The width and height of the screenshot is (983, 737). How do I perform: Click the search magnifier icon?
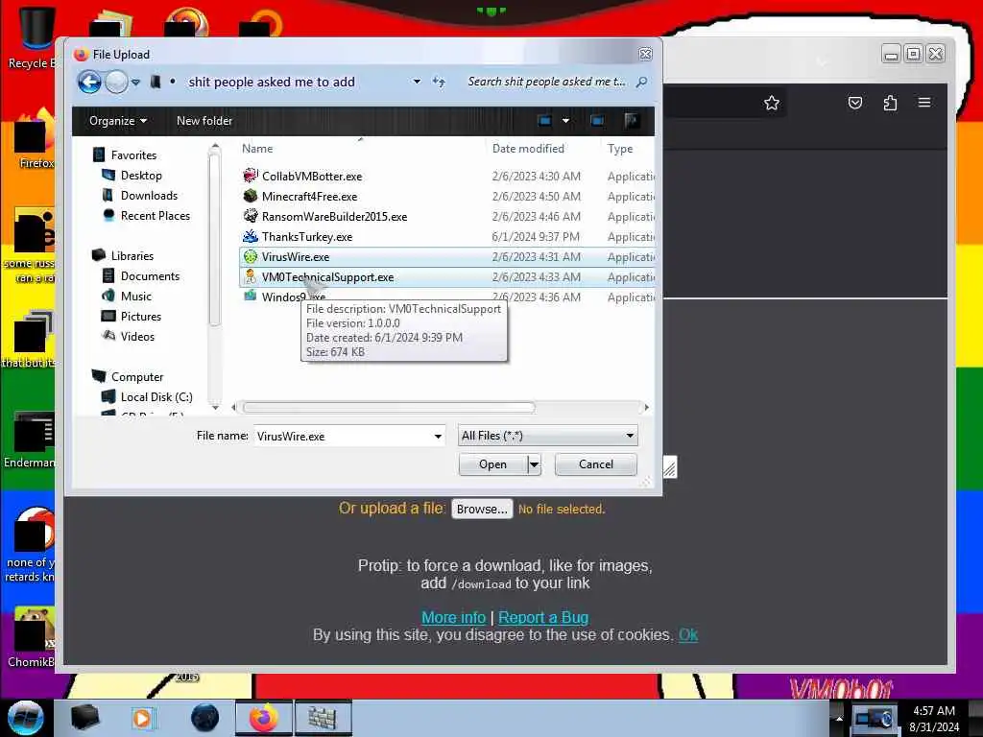tap(641, 82)
